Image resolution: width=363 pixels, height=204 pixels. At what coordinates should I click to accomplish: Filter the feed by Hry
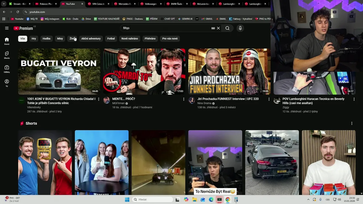pos(34,39)
